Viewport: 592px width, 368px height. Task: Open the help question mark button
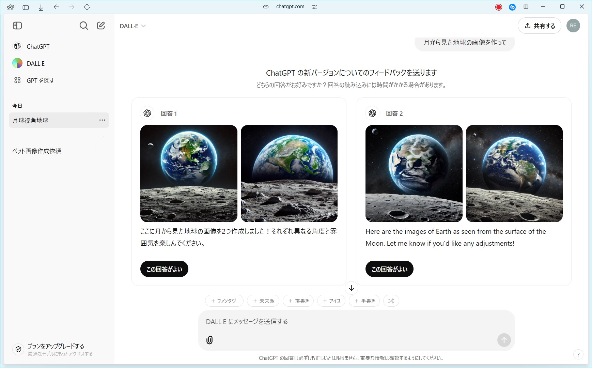[x=578, y=354]
